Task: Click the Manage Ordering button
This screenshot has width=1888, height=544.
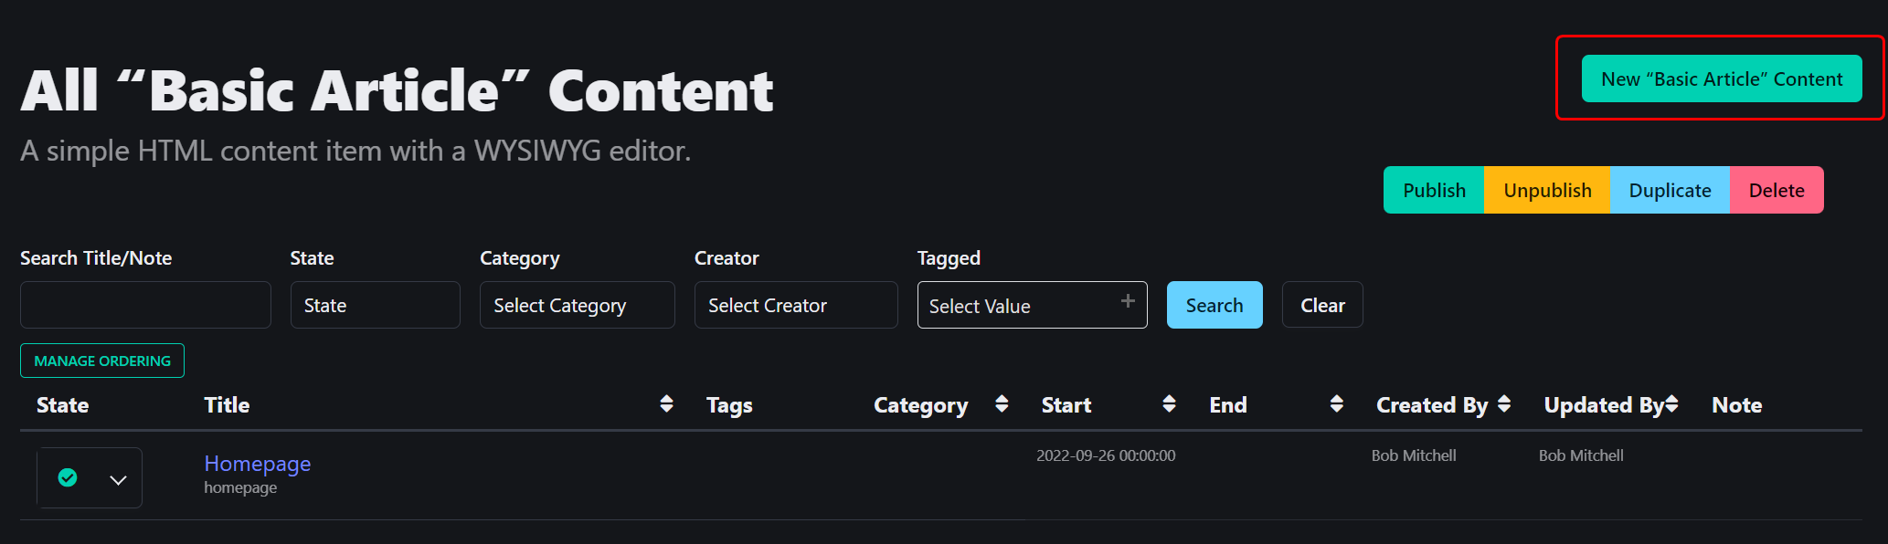Action: 102,361
